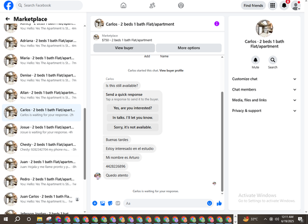Click the 'Mi nombre es Arturo' message
Image resolution: width=308 pixels, height=224 pixels.
pyautogui.click(x=123, y=158)
